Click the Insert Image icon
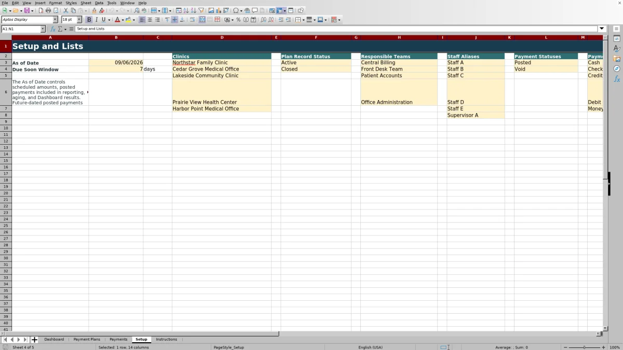This screenshot has width=623, height=350. click(211, 10)
